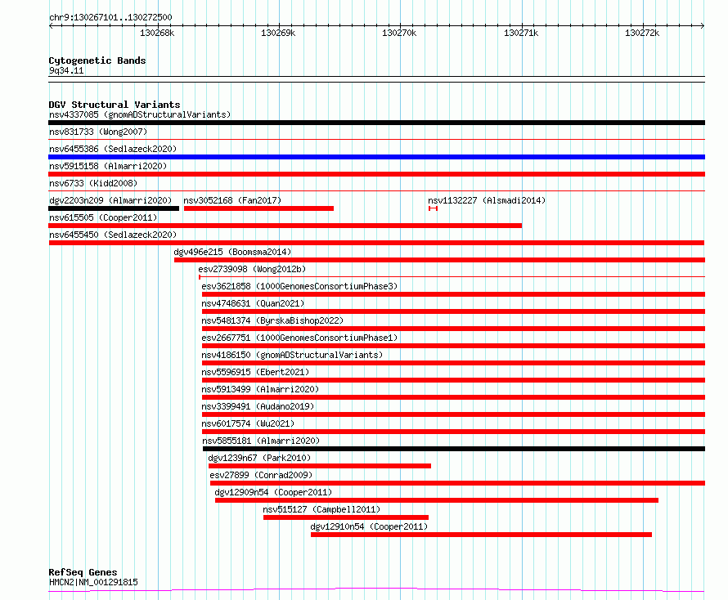Select the 9q34.11 band label
Image resolution: width=728 pixels, height=600 pixels.
pyautogui.click(x=66, y=70)
